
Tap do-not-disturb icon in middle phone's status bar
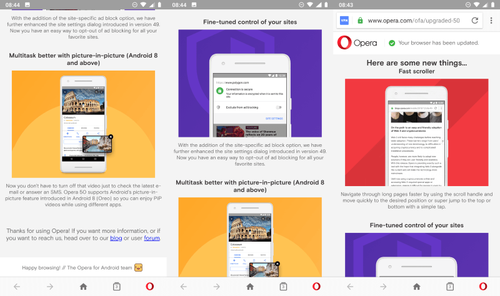click(x=301, y=5)
